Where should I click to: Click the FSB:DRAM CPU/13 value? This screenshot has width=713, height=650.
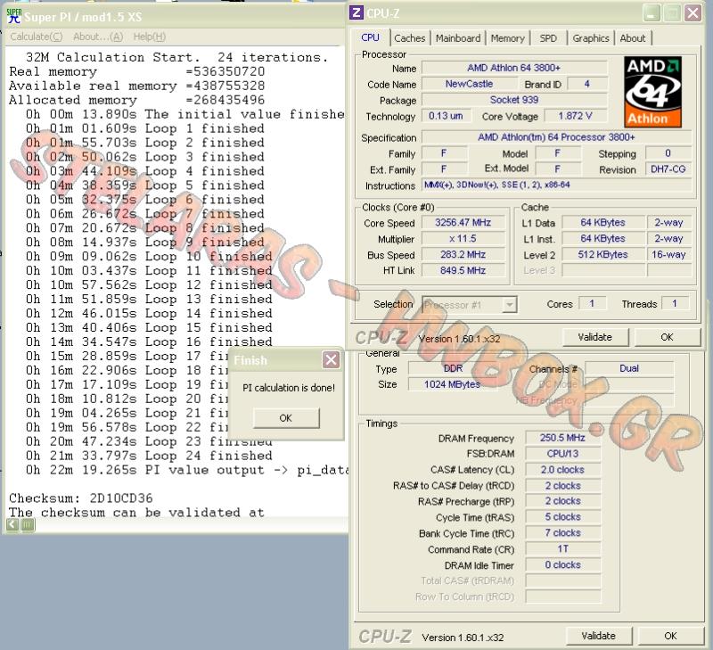(562, 454)
